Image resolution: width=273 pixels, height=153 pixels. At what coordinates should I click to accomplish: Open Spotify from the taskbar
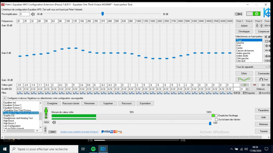(x=93, y=149)
